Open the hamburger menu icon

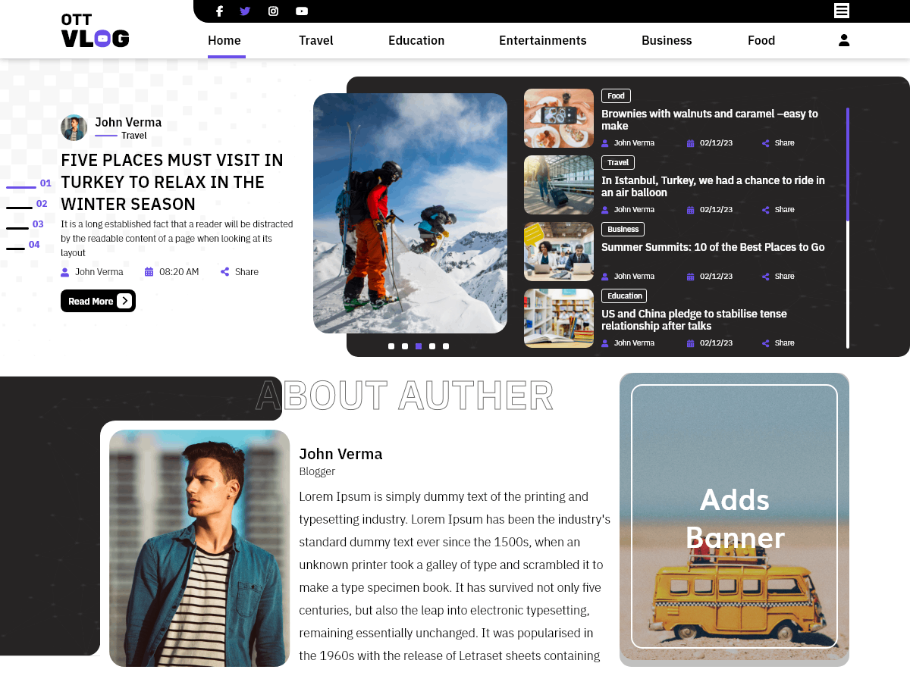click(842, 11)
